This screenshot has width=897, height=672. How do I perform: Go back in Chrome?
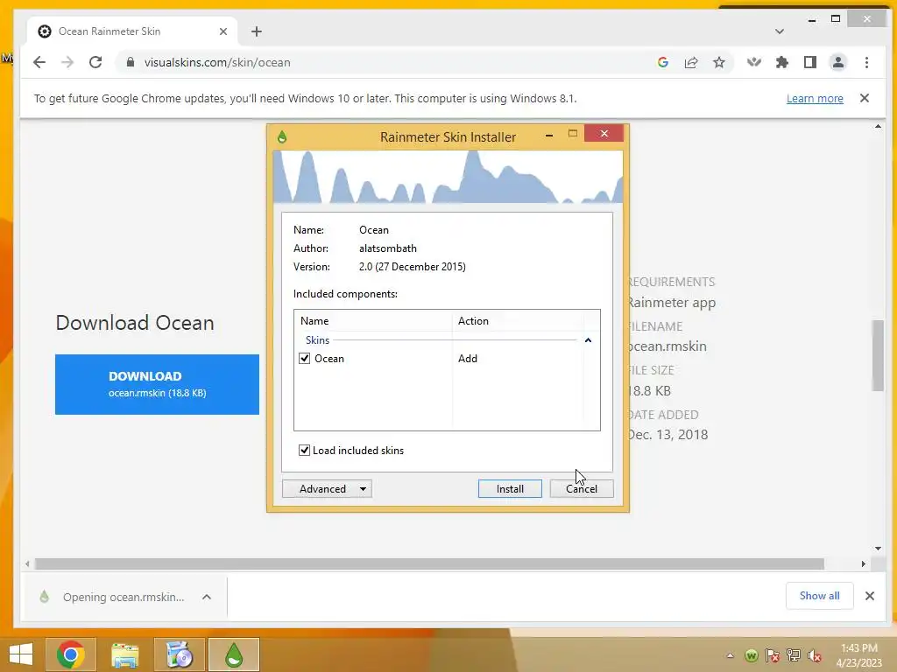pos(39,62)
